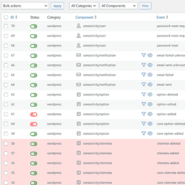185x185 pixels.
Task: Click filter funnel for option-edited row 62
Action: 144,104
